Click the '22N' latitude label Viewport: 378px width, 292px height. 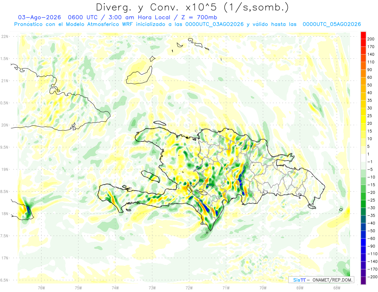pyautogui.click(x=5, y=37)
